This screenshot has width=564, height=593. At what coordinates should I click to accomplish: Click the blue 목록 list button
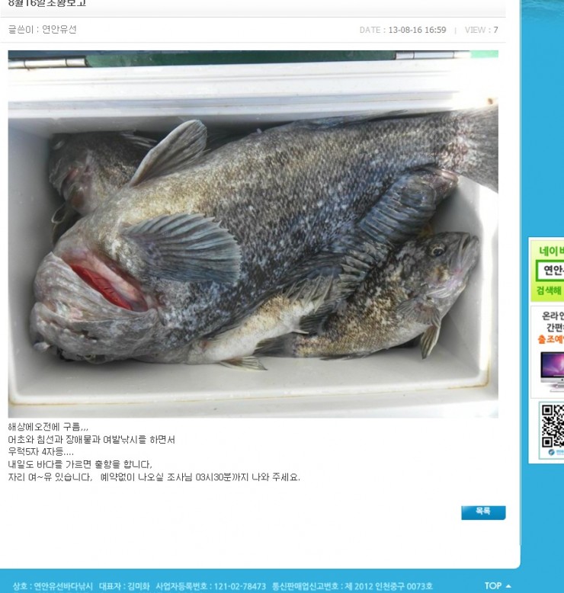click(483, 512)
